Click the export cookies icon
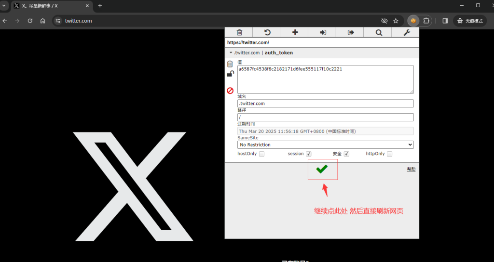 (351, 32)
